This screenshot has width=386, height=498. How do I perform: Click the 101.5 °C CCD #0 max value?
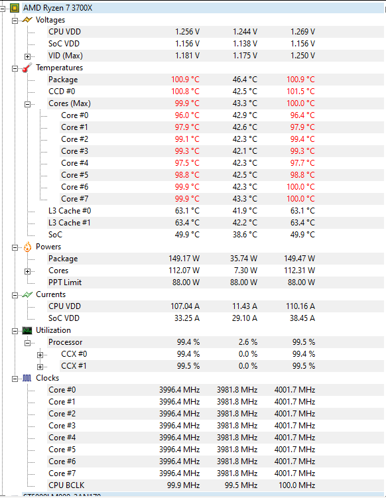(x=300, y=92)
